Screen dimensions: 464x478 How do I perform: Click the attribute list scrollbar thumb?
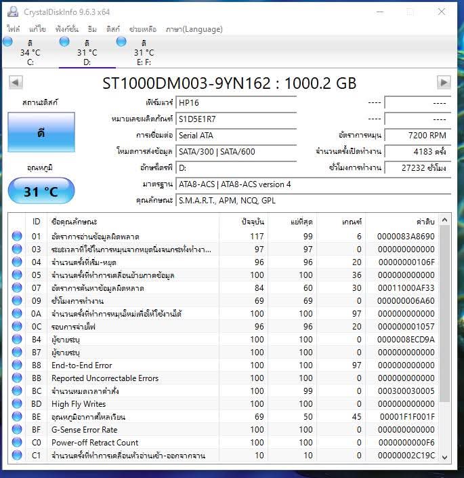[x=444, y=314]
